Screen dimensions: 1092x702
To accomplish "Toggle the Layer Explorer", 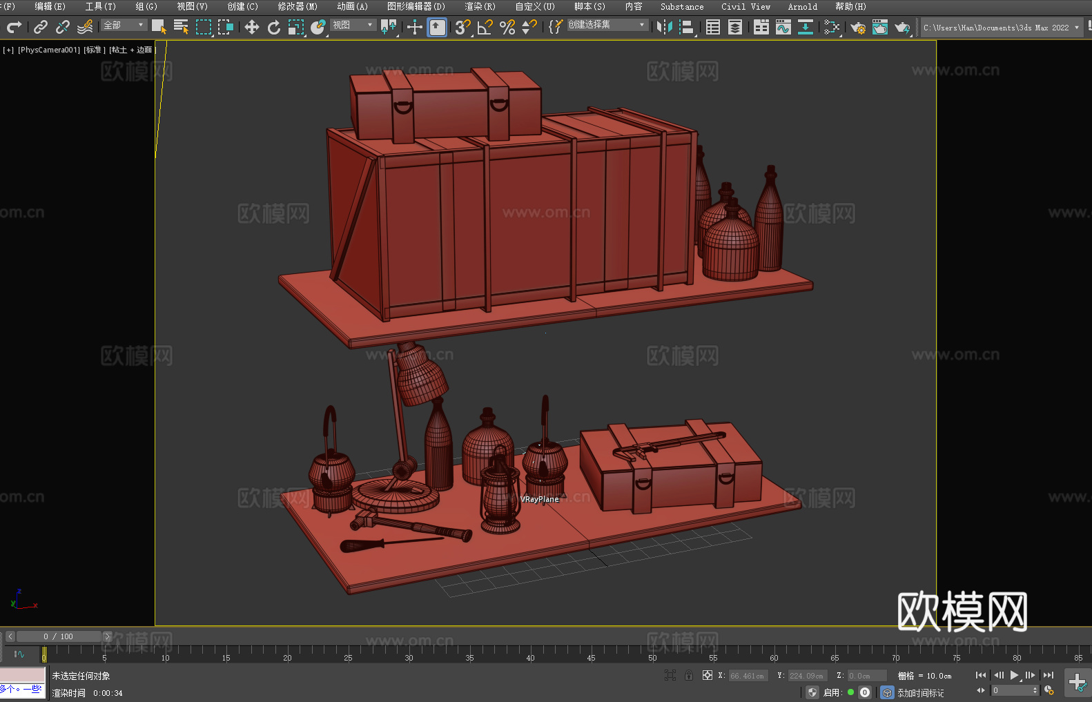I will pyautogui.click(x=735, y=27).
